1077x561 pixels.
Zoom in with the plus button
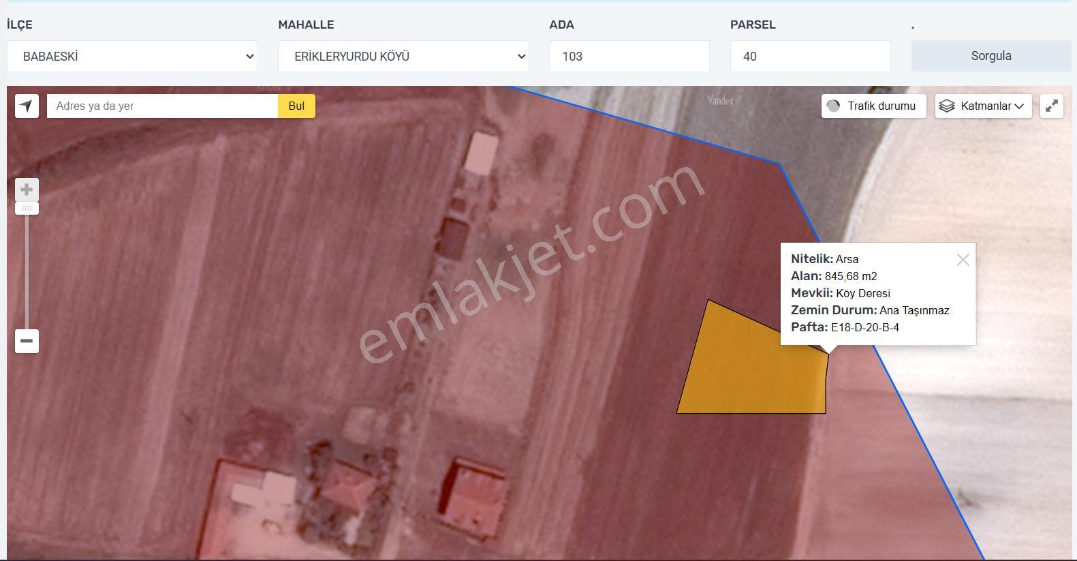point(27,189)
